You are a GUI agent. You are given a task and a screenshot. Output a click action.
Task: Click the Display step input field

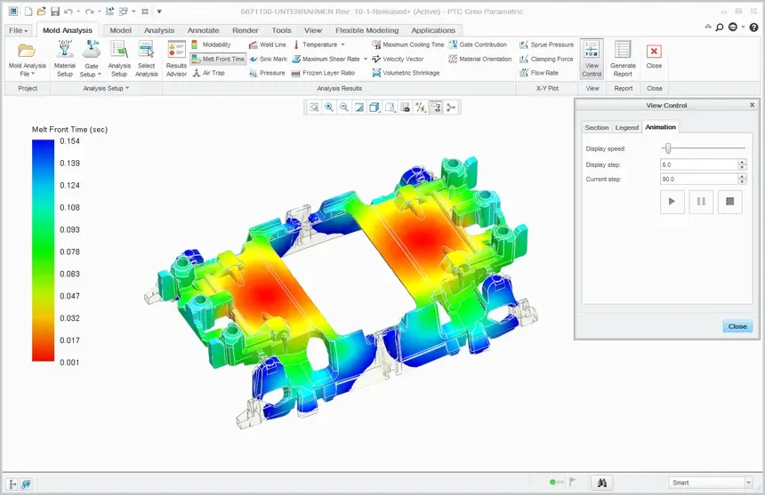click(x=698, y=164)
